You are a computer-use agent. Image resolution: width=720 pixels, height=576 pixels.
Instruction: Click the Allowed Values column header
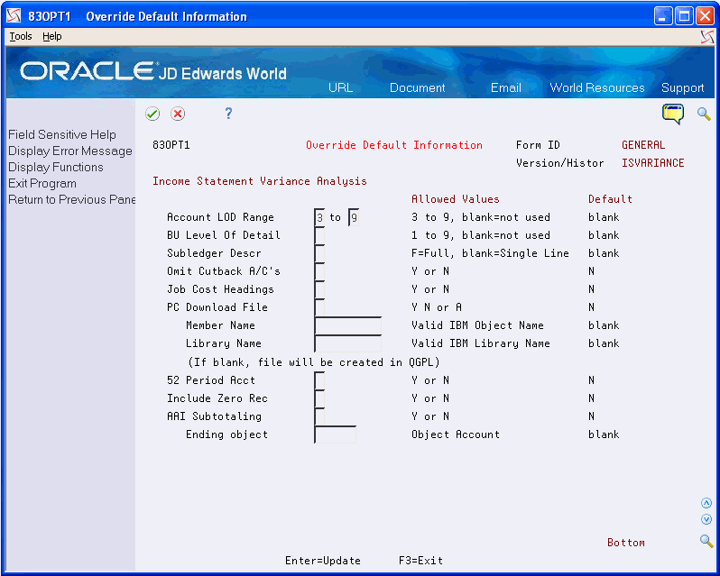455,199
